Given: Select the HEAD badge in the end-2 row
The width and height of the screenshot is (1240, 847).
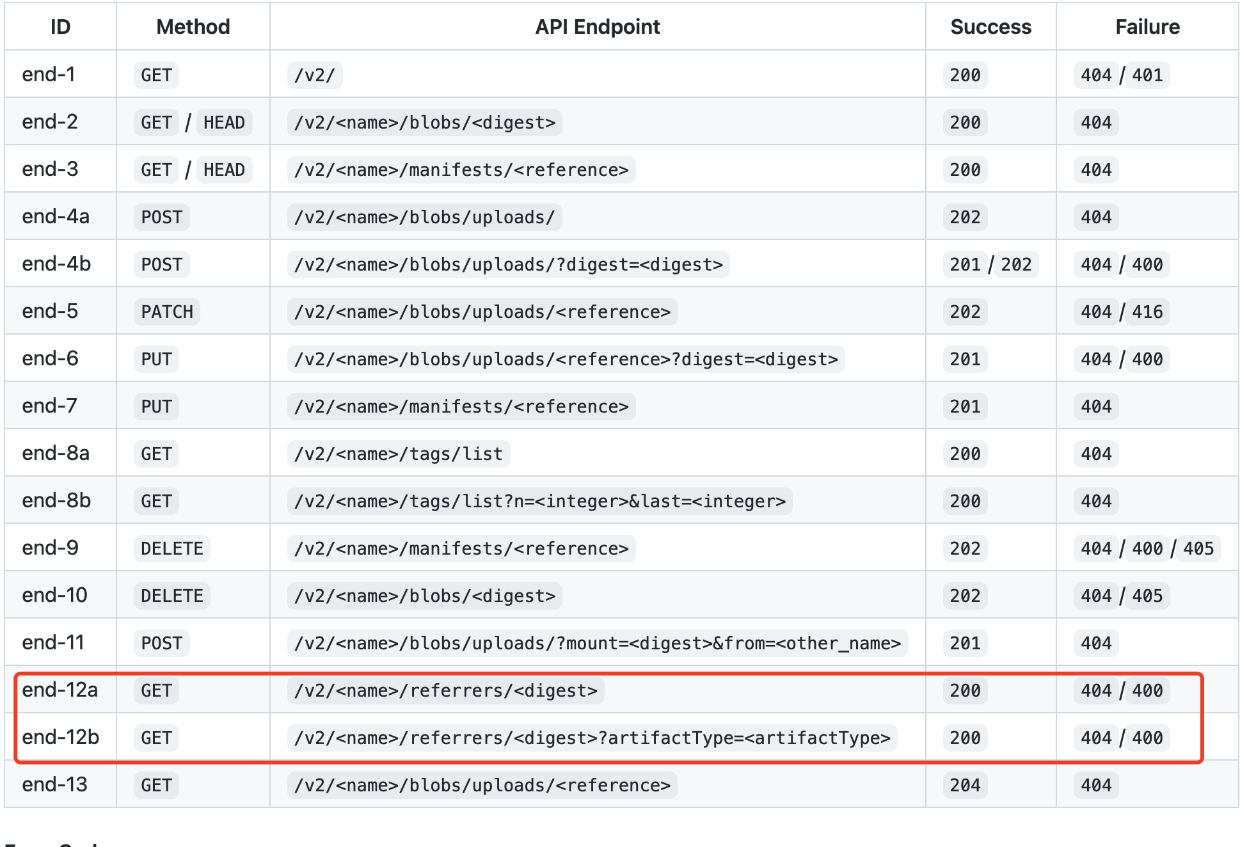Looking at the screenshot, I should [224, 122].
